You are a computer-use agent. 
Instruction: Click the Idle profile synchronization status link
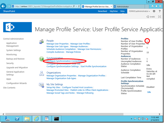click(x=149, y=92)
